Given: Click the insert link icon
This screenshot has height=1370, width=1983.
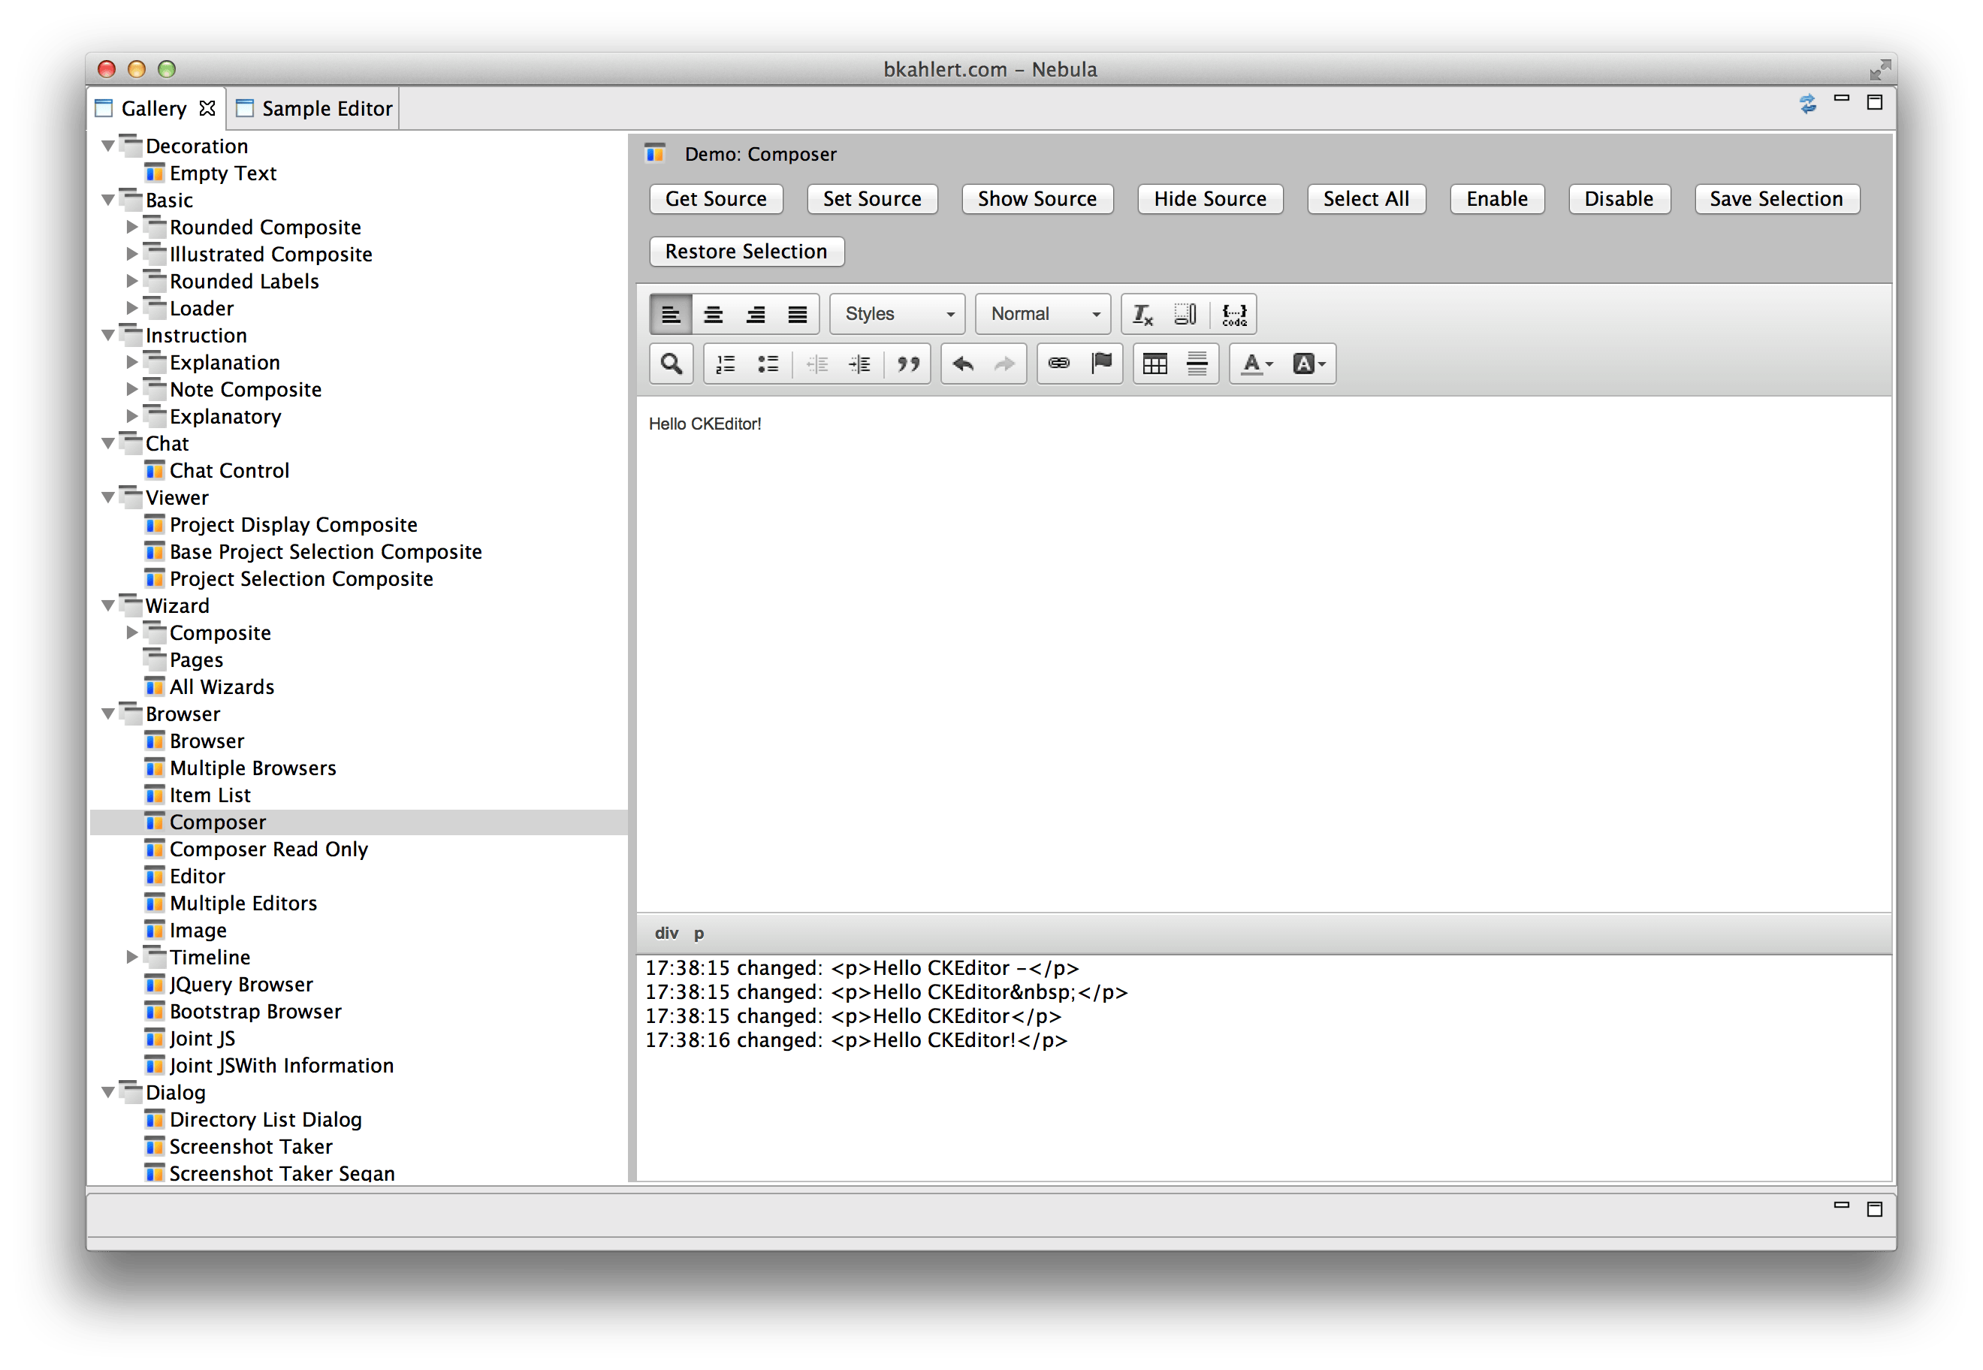Looking at the screenshot, I should pyautogui.click(x=1058, y=364).
